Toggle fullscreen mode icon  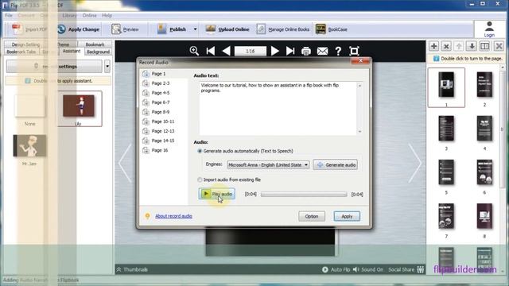[354, 51]
